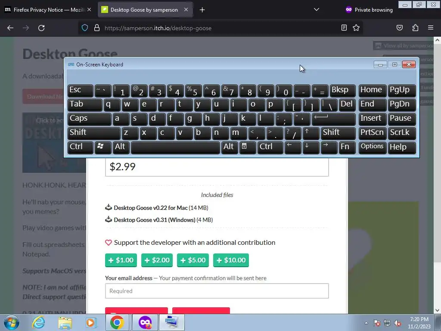Viewport: 441px width, 331px height.
Task: Tap the Enter key on On-Screen Keyboard
Action: pyautogui.click(x=334, y=119)
